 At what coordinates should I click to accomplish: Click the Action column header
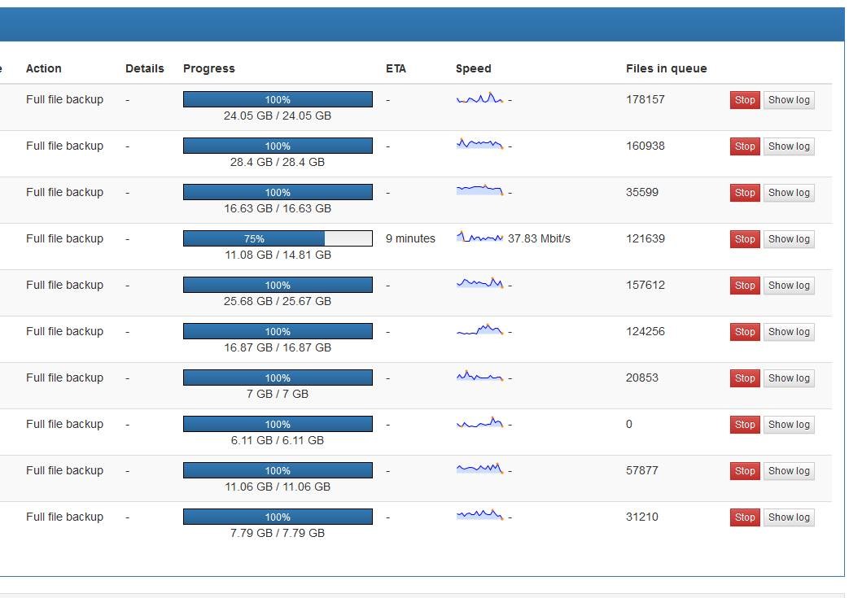(x=44, y=68)
